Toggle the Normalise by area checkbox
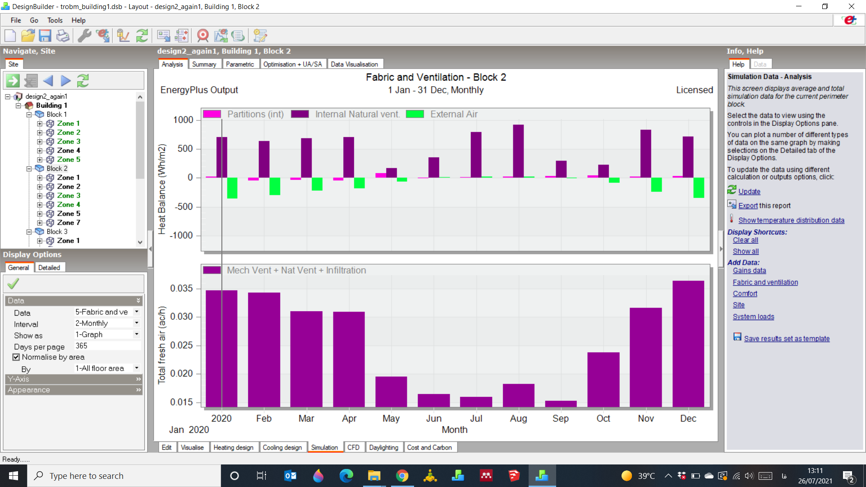866x487 pixels. click(x=16, y=357)
